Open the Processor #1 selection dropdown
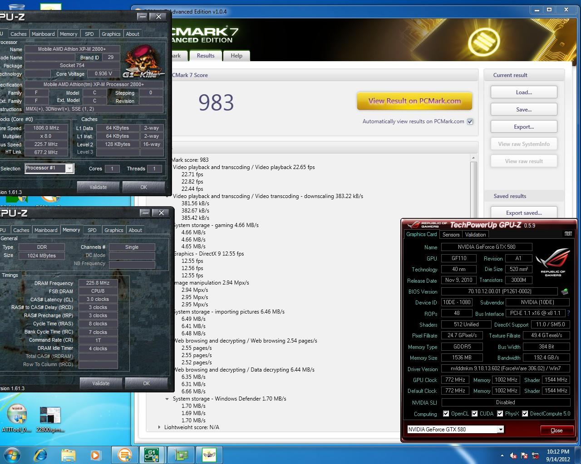 69,169
